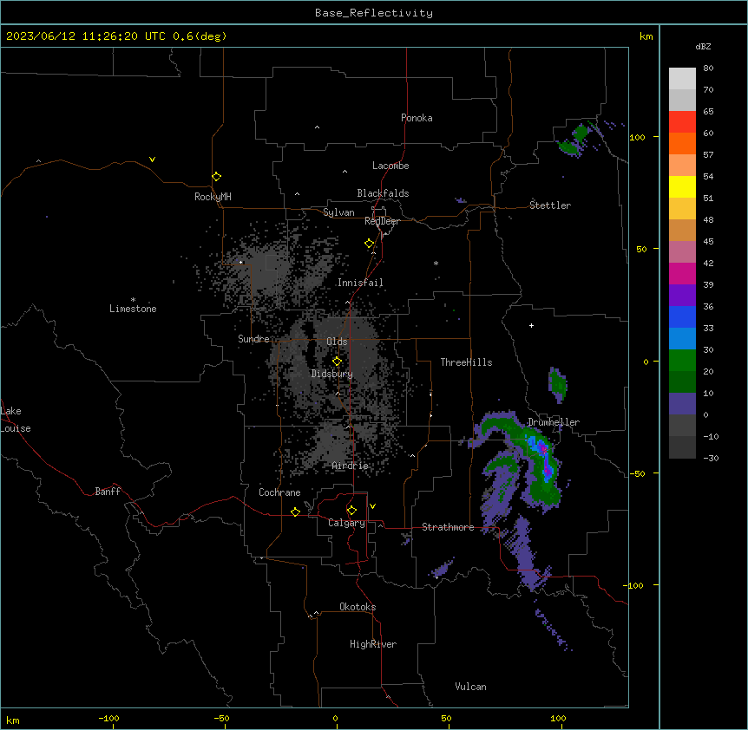Click the Lacombe label
Screen dimensions: 748x730
pyautogui.click(x=390, y=166)
